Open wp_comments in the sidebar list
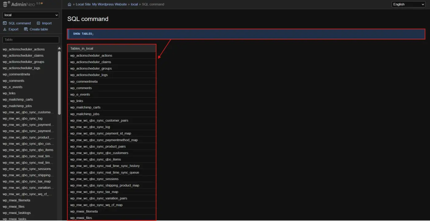The image size is (430, 221). (x=14, y=81)
